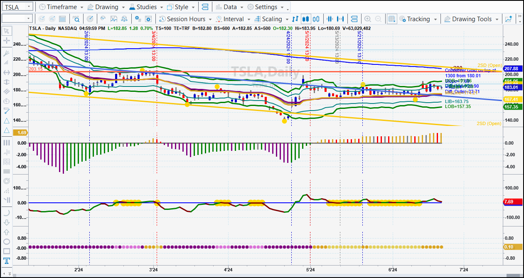Open the Timeframe menu
Viewport: 524px width, 278px height.
[58, 7]
